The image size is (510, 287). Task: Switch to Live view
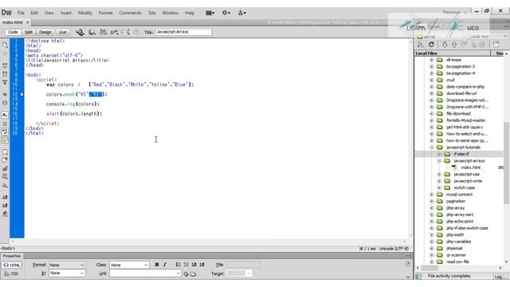click(x=62, y=32)
